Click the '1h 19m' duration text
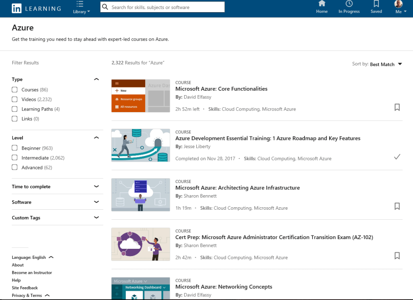Screen dimensions: 413x300 tap(184, 208)
